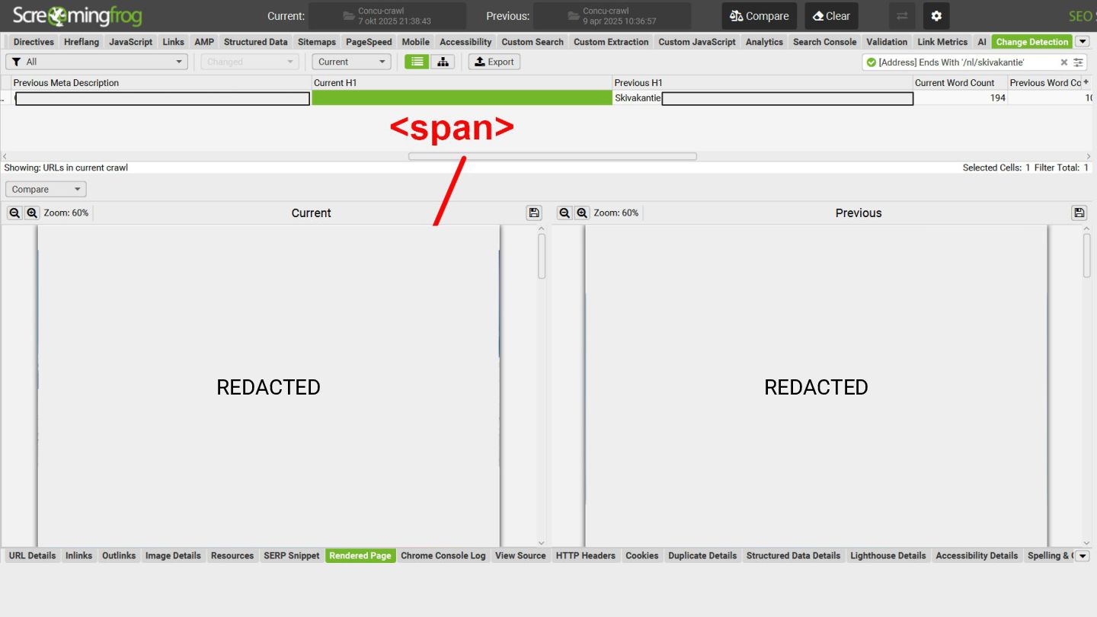Viewport: 1097px width, 617px height.
Task: Click the horizontal table scrollbar
Action: pyautogui.click(x=552, y=156)
